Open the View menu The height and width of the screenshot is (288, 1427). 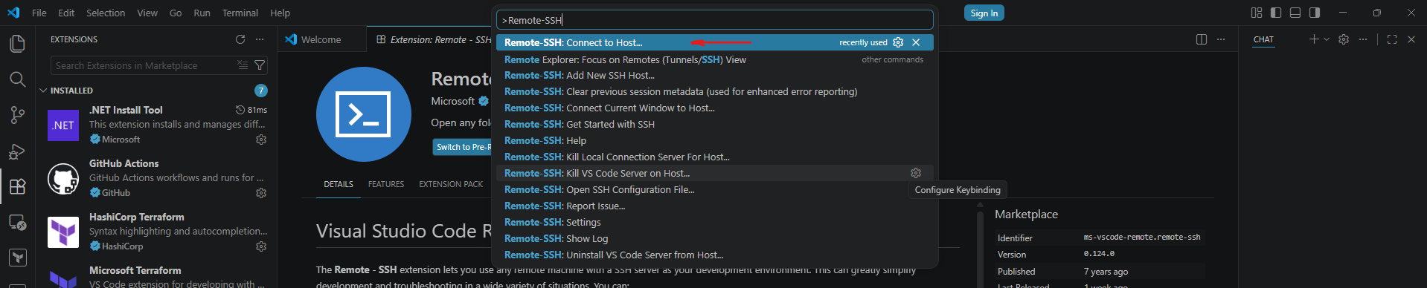(147, 13)
